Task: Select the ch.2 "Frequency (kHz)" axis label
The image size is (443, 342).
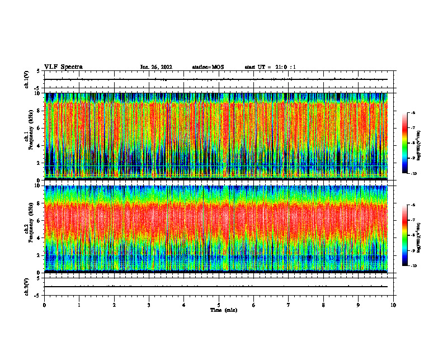Action: (31, 222)
